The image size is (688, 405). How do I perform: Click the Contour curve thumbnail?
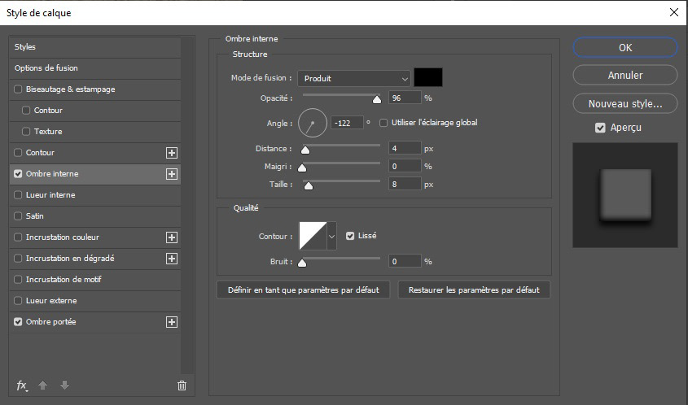[313, 236]
